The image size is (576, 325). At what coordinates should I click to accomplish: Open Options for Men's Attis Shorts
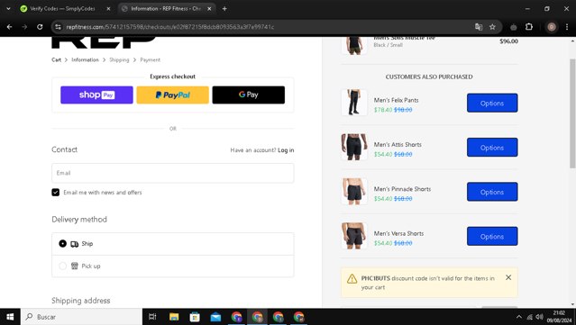[492, 148]
